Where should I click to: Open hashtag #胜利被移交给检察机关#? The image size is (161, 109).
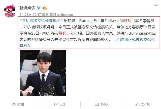point(41,21)
